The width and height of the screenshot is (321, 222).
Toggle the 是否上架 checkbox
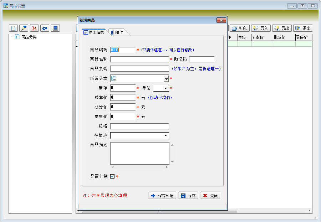point(112,176)
